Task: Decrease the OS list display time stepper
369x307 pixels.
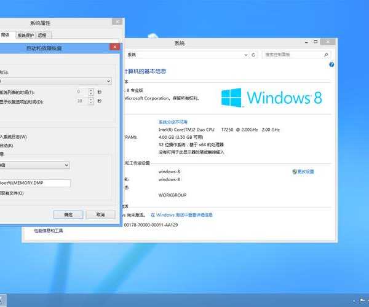Action: click(x=91, y=94)
